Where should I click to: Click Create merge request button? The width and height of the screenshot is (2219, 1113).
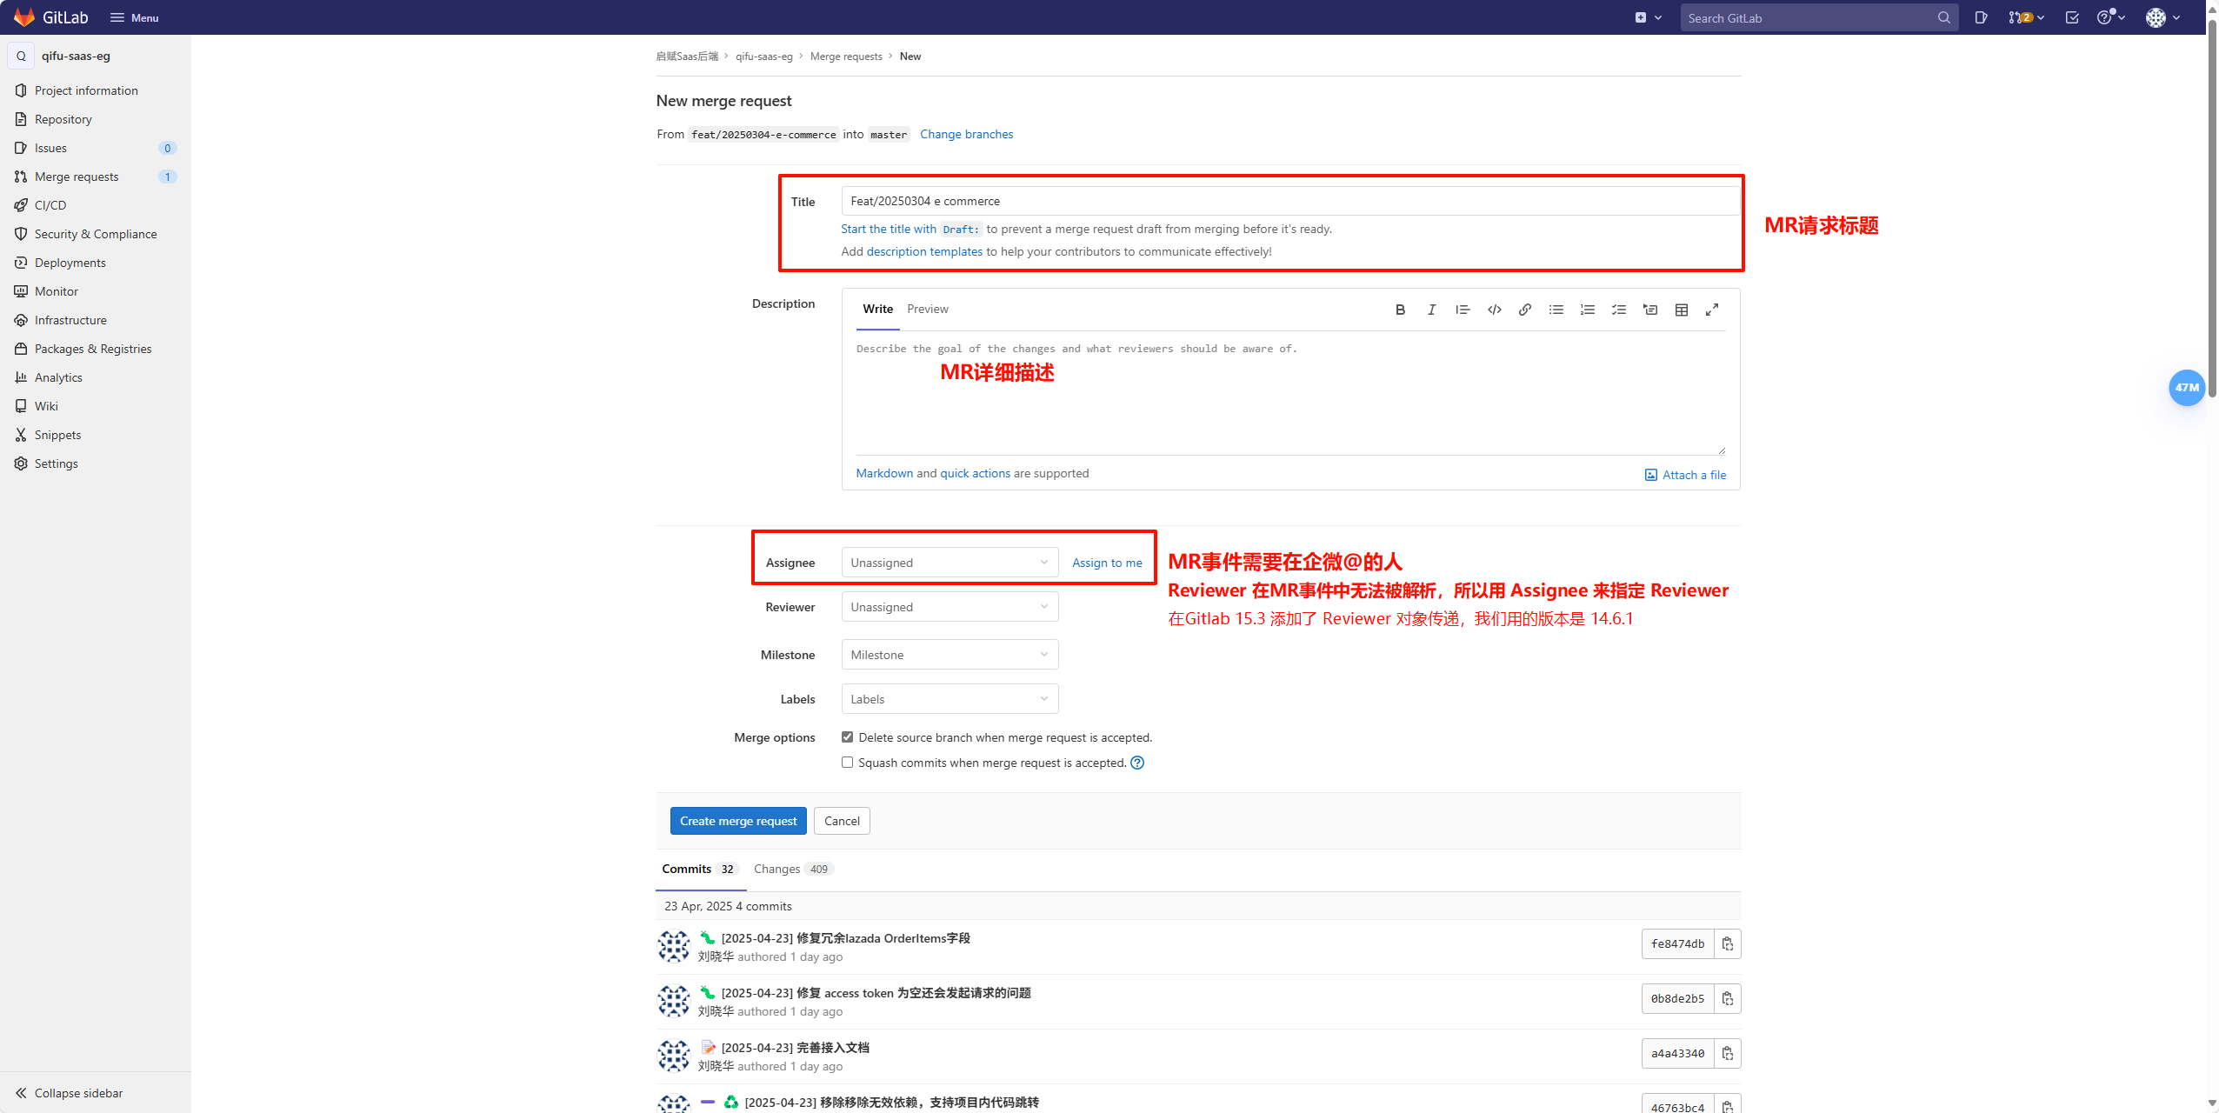point(738,821)
